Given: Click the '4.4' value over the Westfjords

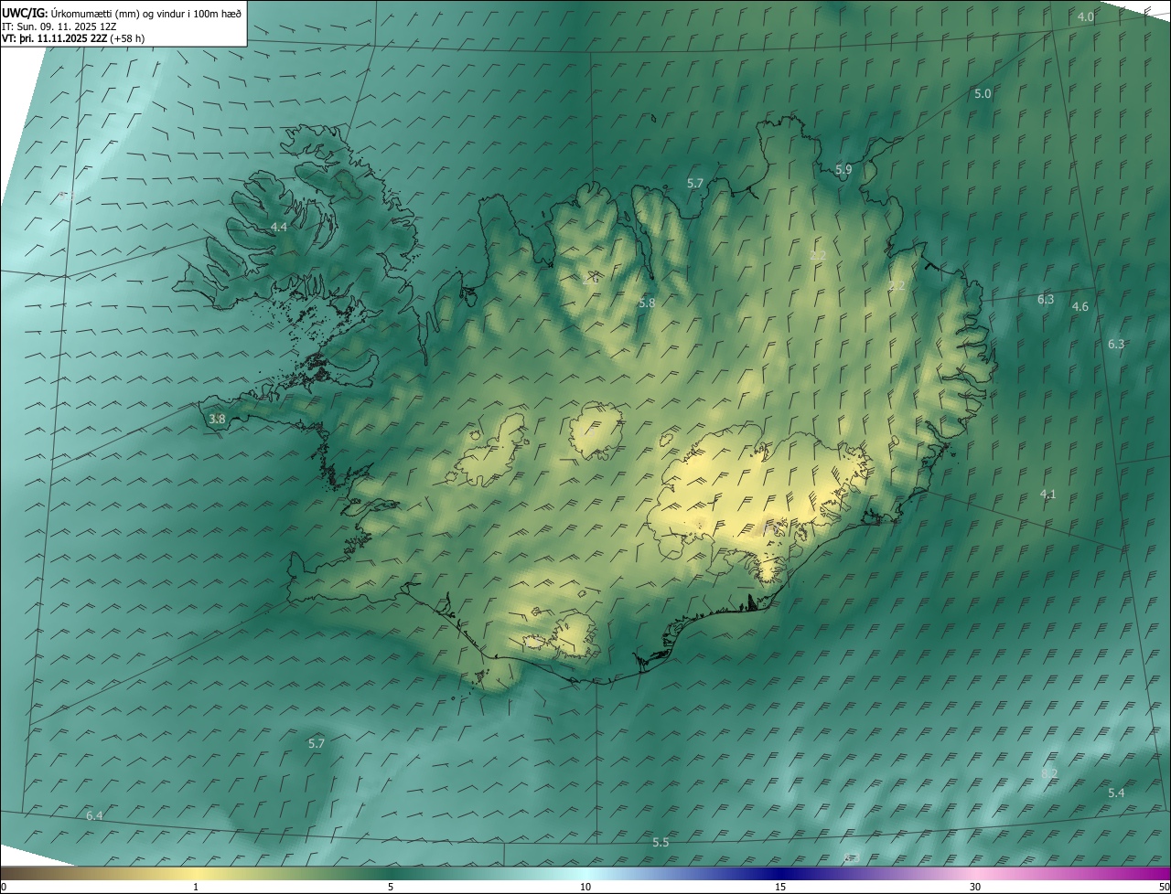Looking at the screenshot, I should [x=279, y=227].
